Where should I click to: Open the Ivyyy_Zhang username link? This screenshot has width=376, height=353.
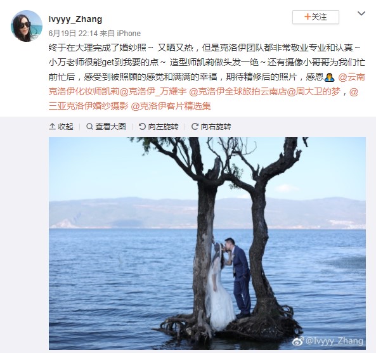click(75, 19)
